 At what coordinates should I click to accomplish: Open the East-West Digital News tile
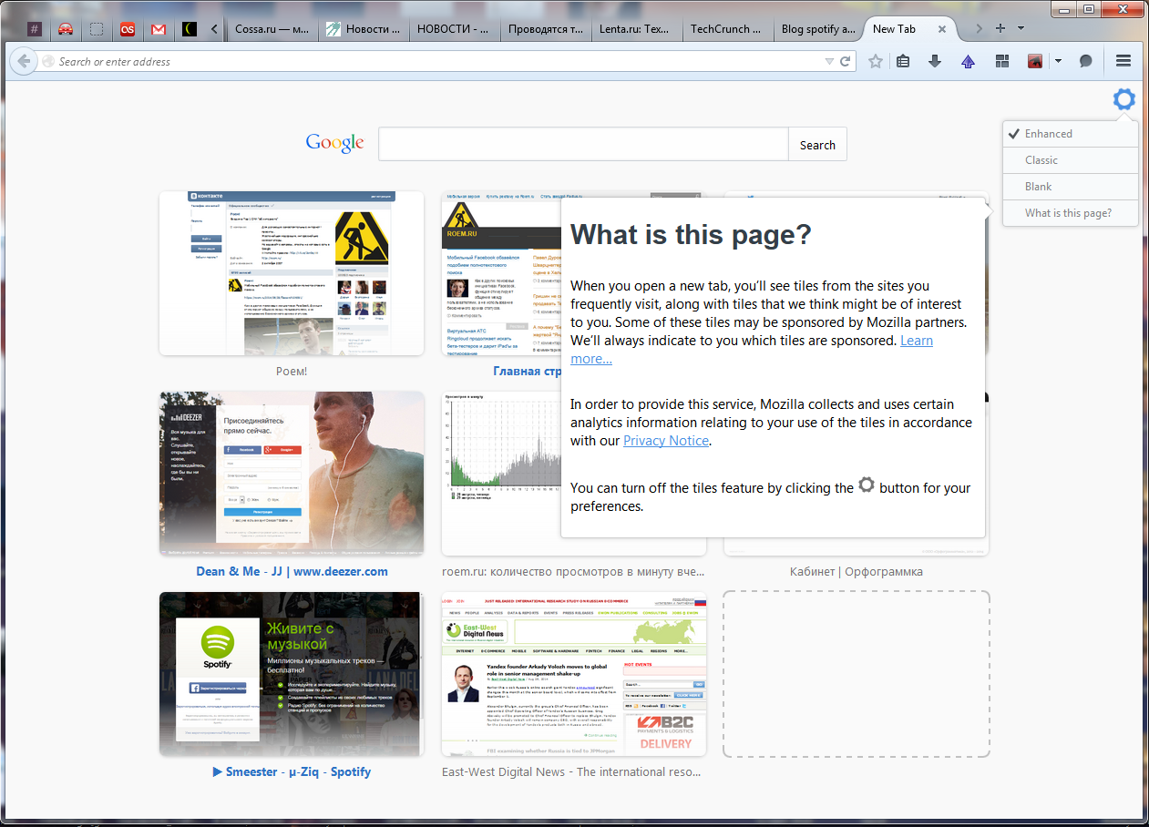pos(574,674)
